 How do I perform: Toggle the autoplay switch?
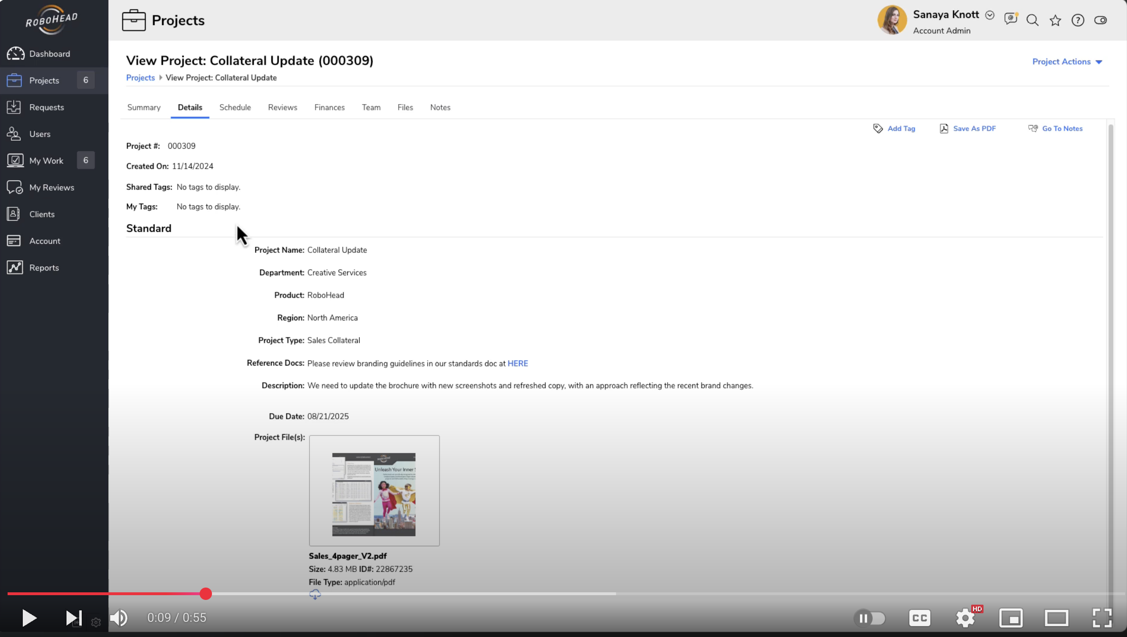869,618
